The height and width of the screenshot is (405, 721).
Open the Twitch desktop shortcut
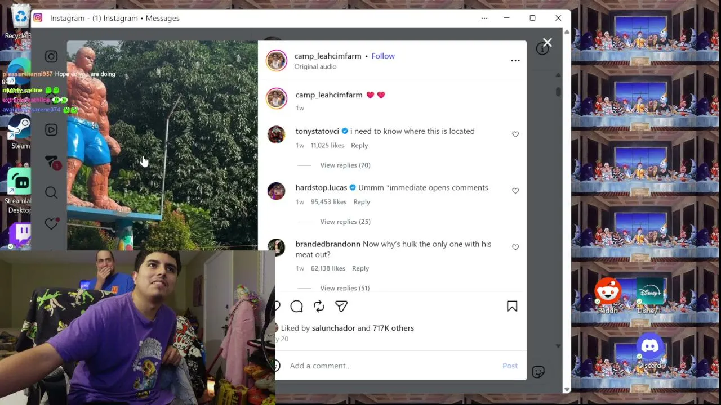(x=20, y=234)
